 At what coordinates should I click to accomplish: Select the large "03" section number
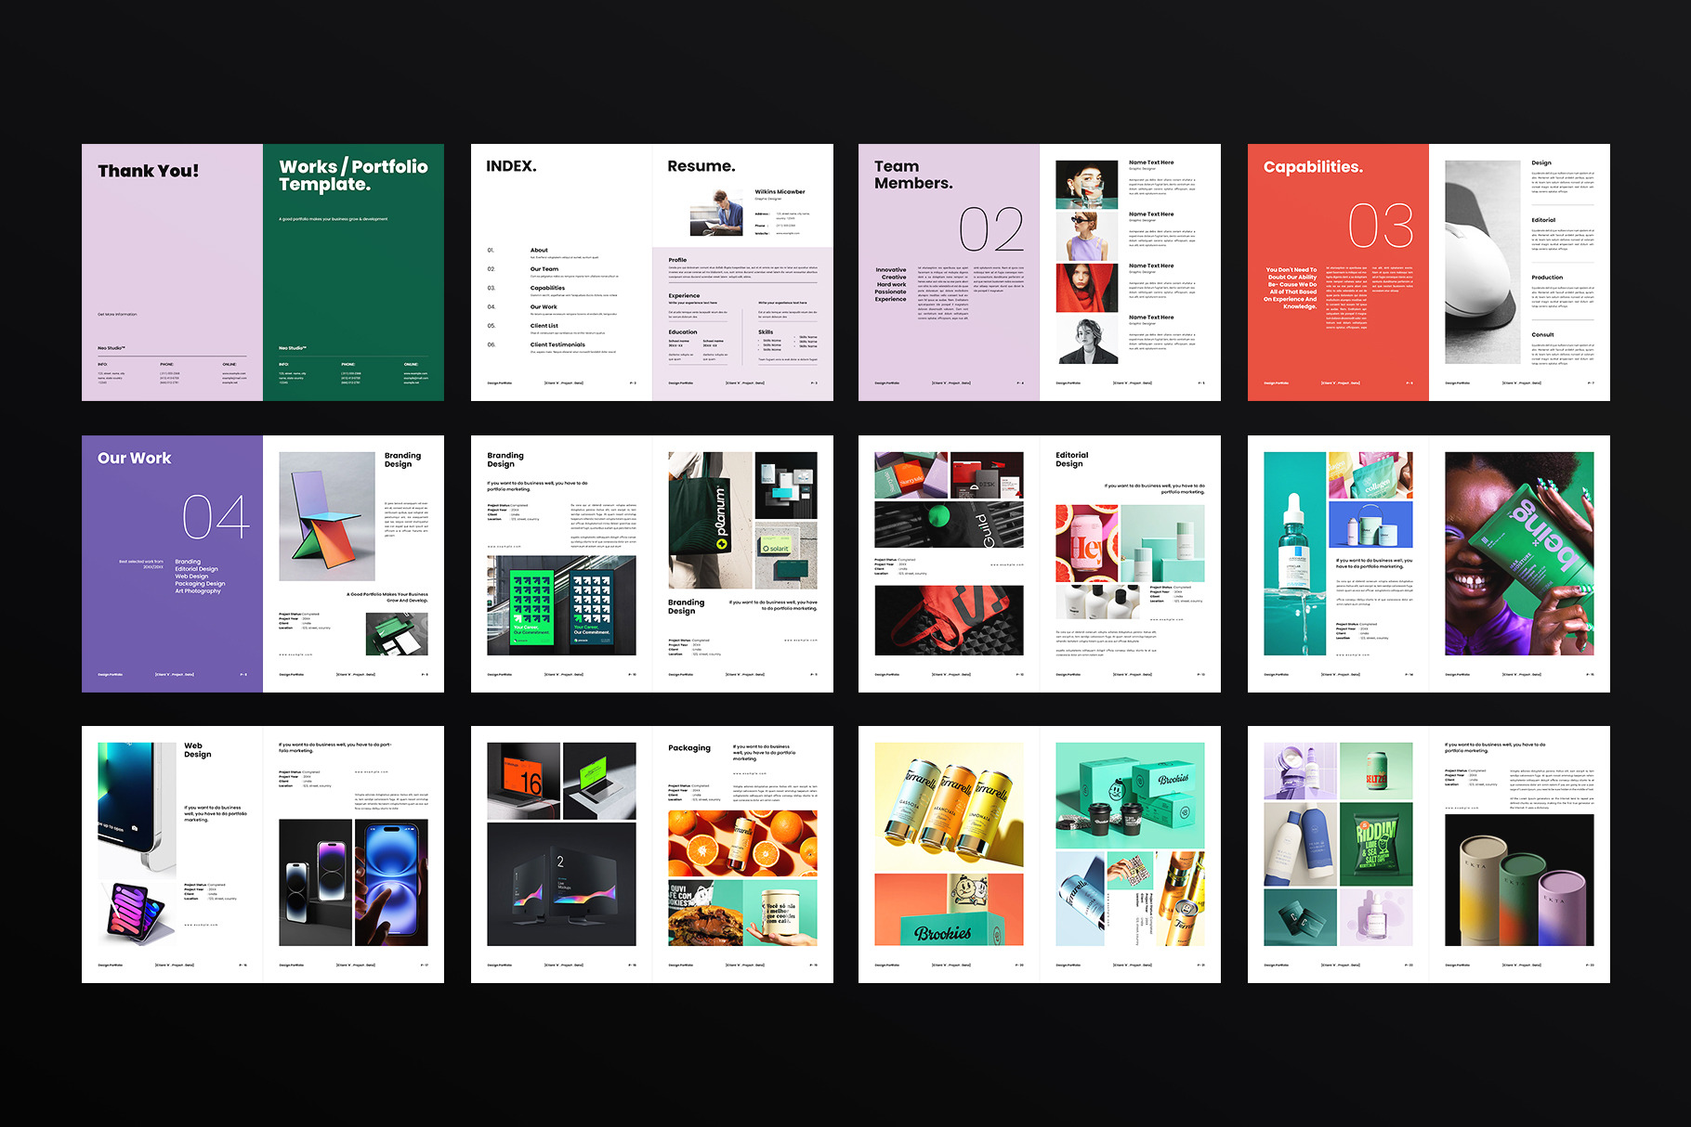point(1380,226)
